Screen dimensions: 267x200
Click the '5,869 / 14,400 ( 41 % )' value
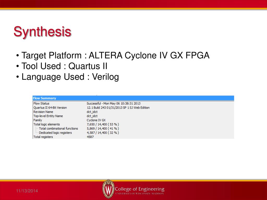tap(103, 129)
